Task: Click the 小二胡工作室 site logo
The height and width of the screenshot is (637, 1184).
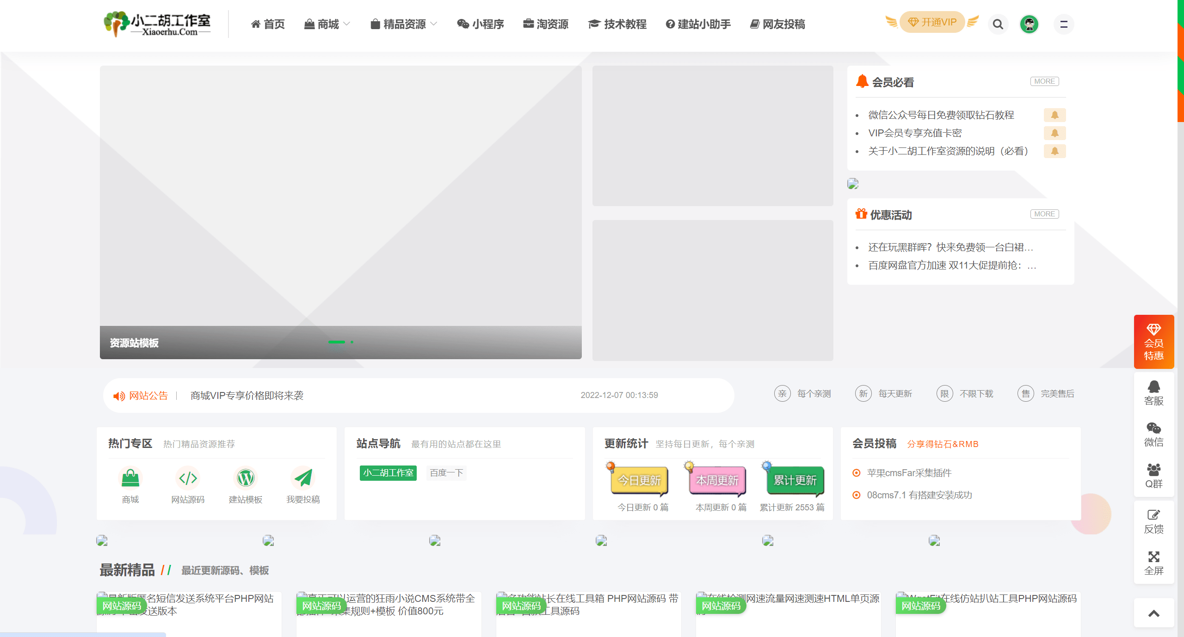Action: (x=157, y=24)
